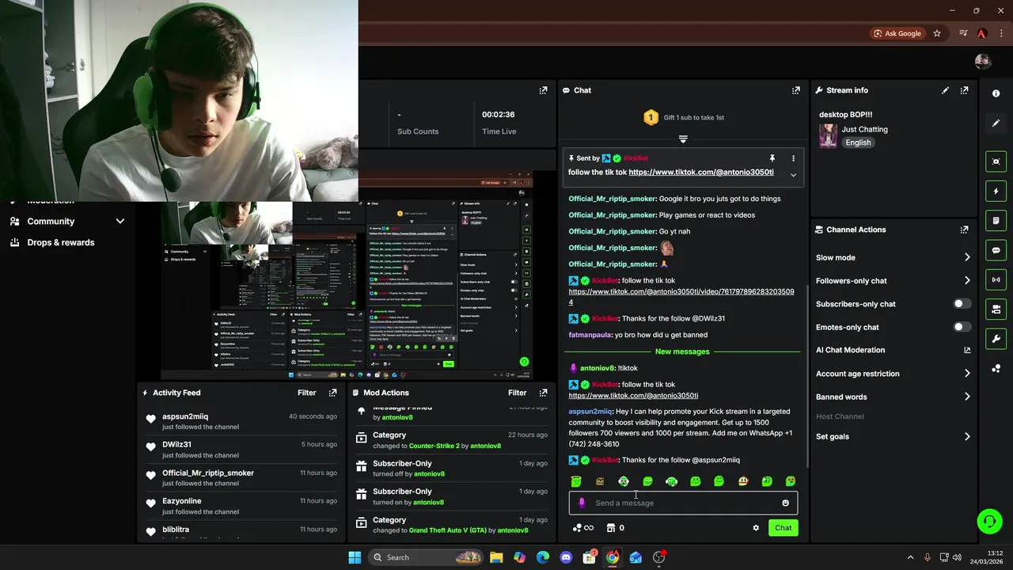Show hidden system tray icons
This screenshot has height=570, width=1013.
click(910, 557)
